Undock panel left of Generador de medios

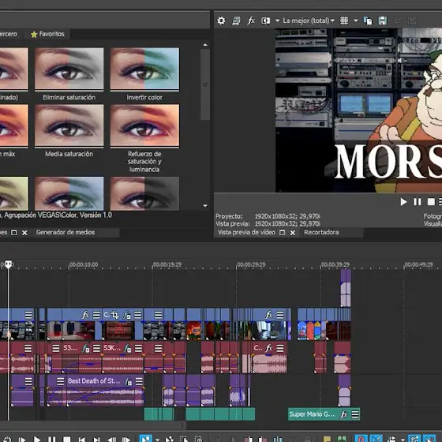pos(14,233)
